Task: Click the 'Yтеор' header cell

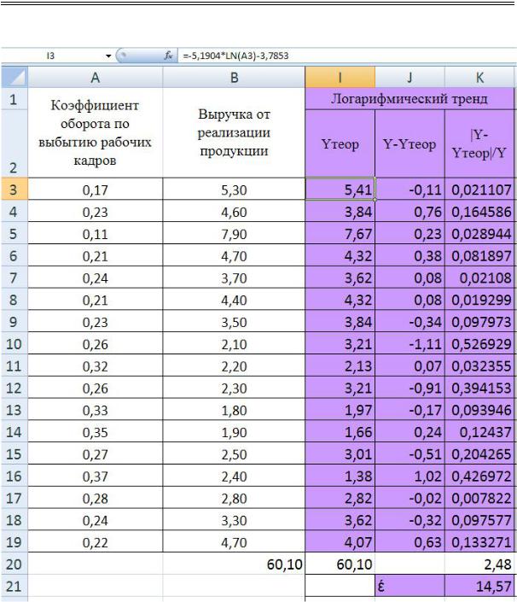Action: (x=340, y=144)
